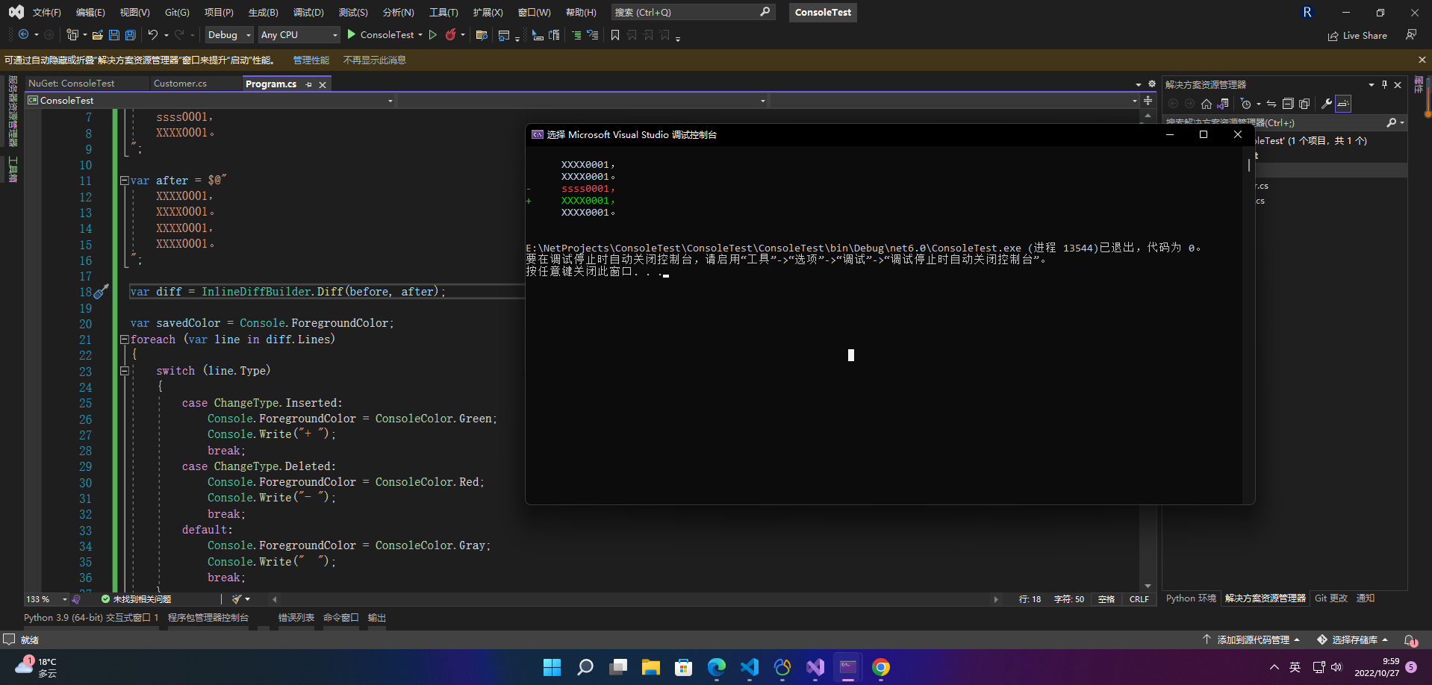The height and width of the screenshot is (685, 1432).
Task: Click the editor tab settings gear icon
Action: [x=1151, y=84]
